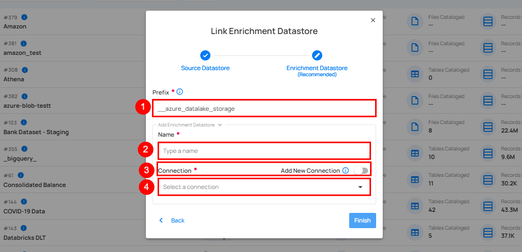Select the Enrichment Datastore step label
The image size is (522, 252).
click(317, 68)
